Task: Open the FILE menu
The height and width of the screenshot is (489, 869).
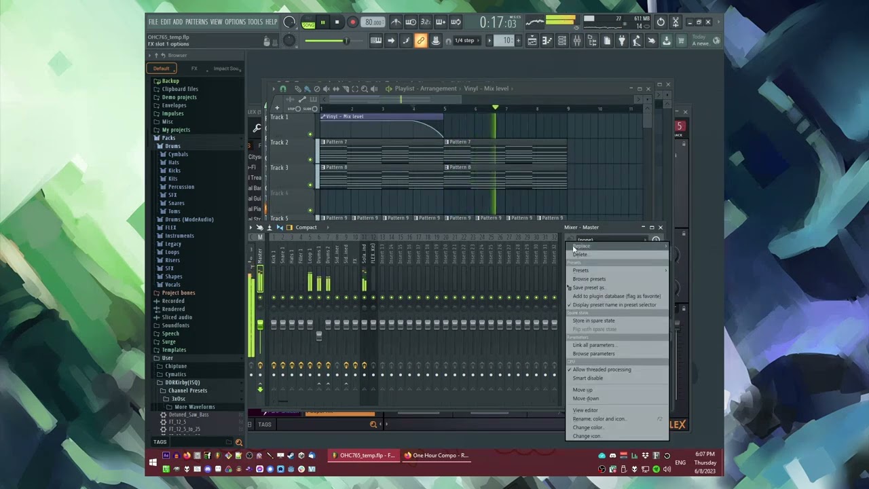Action: click(x=153, y=22)
